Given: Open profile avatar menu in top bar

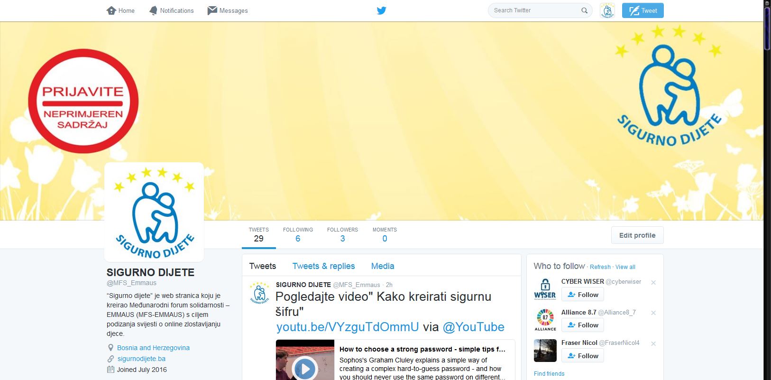Looking at the screenshot, I should 607,10.
